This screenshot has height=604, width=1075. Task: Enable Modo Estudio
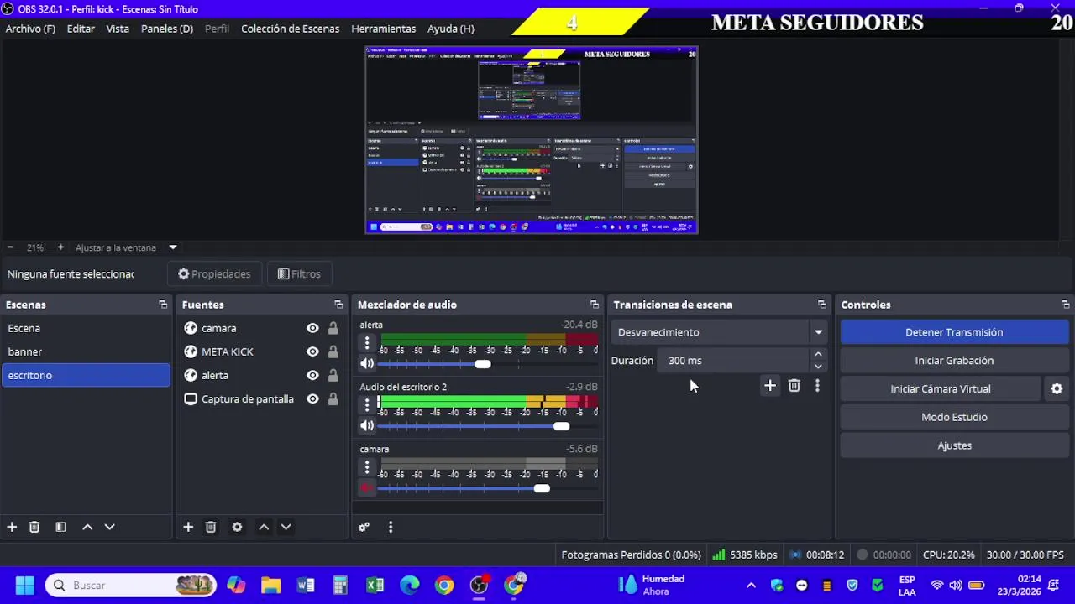tap(954, 417)
